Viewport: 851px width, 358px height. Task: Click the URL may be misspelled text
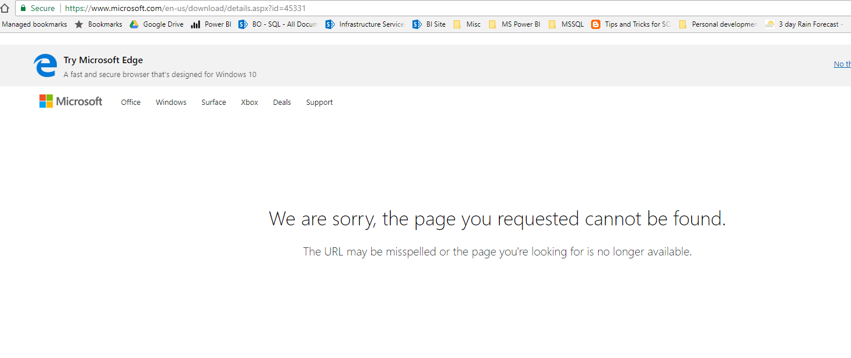[497, 251]
